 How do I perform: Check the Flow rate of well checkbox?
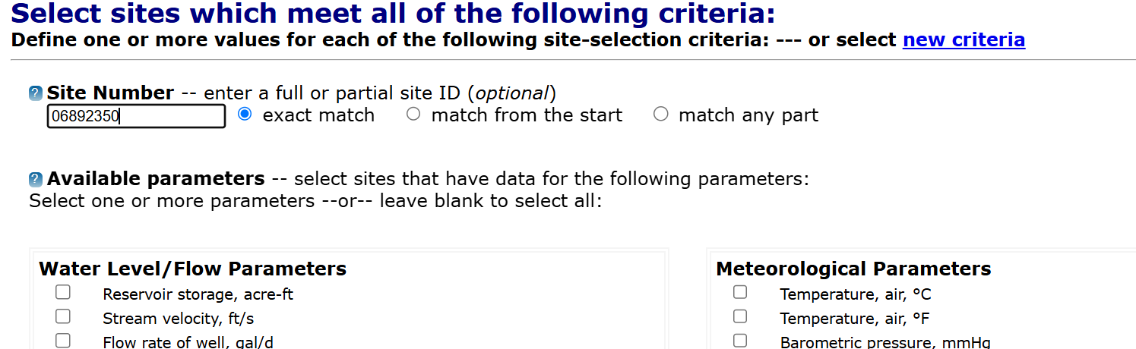63,341
